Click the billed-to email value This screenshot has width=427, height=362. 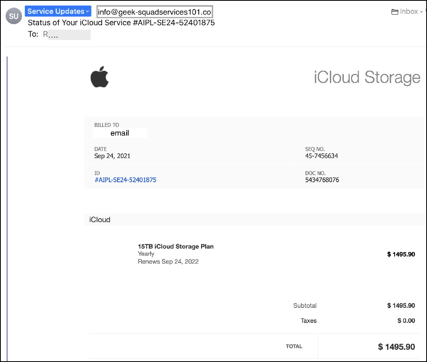click(120, 133)
